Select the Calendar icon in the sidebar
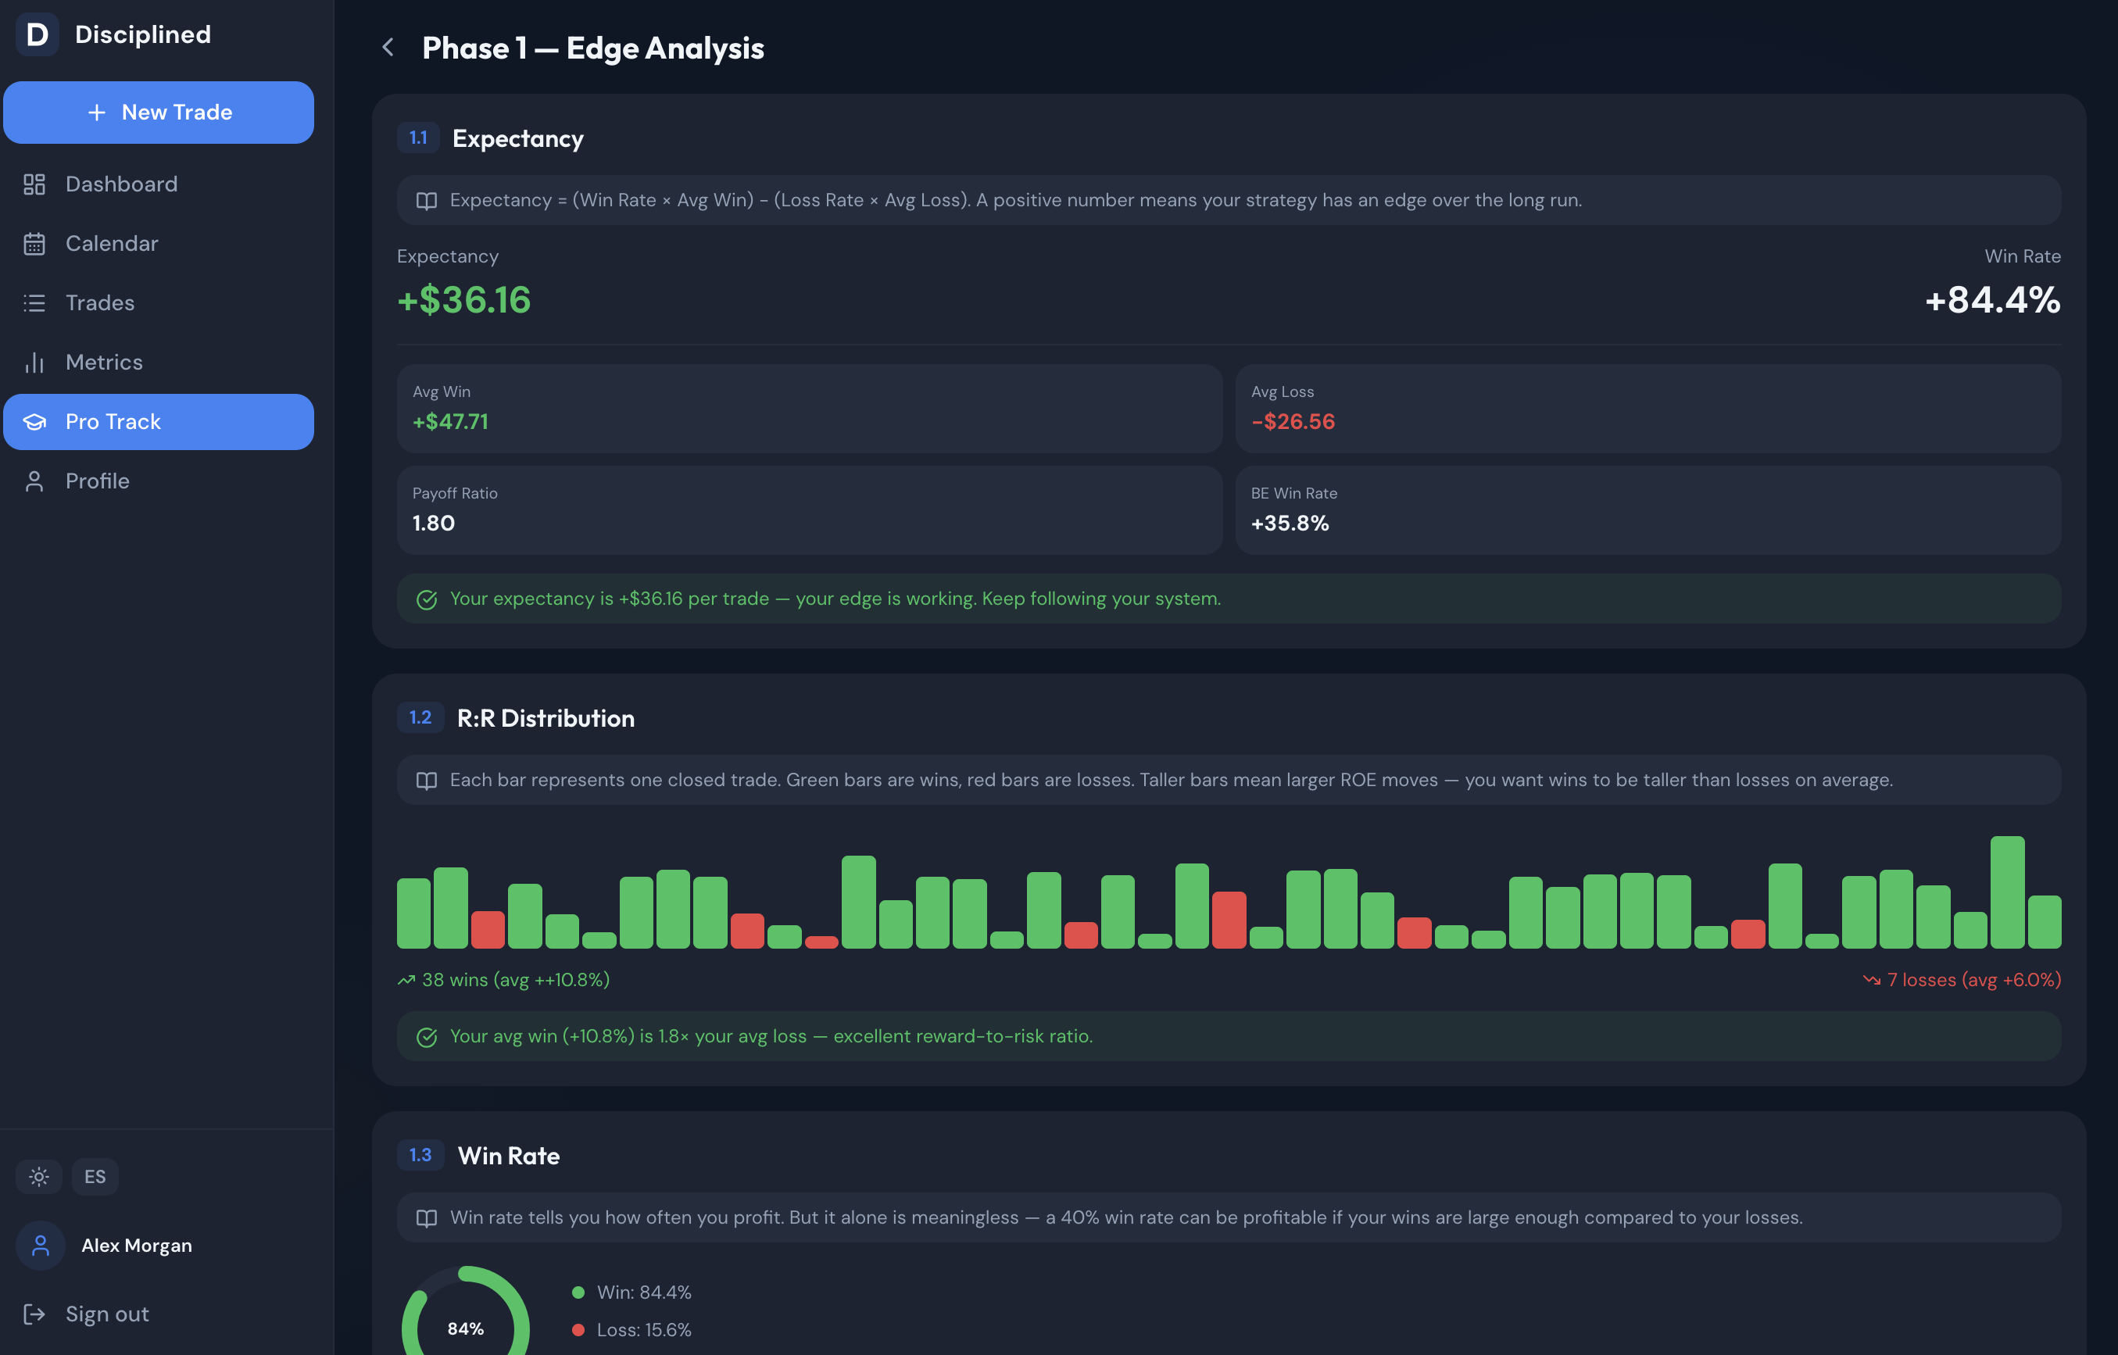The width and height of the screenshot is (2118, 1355). point(34,243)
